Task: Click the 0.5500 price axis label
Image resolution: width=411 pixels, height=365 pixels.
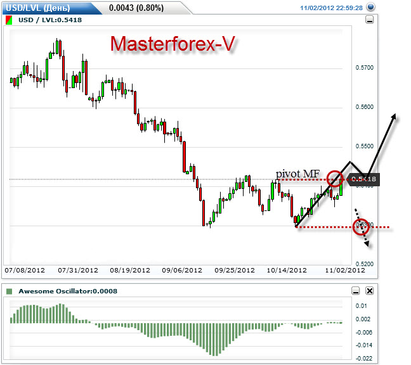Action: 364,146
